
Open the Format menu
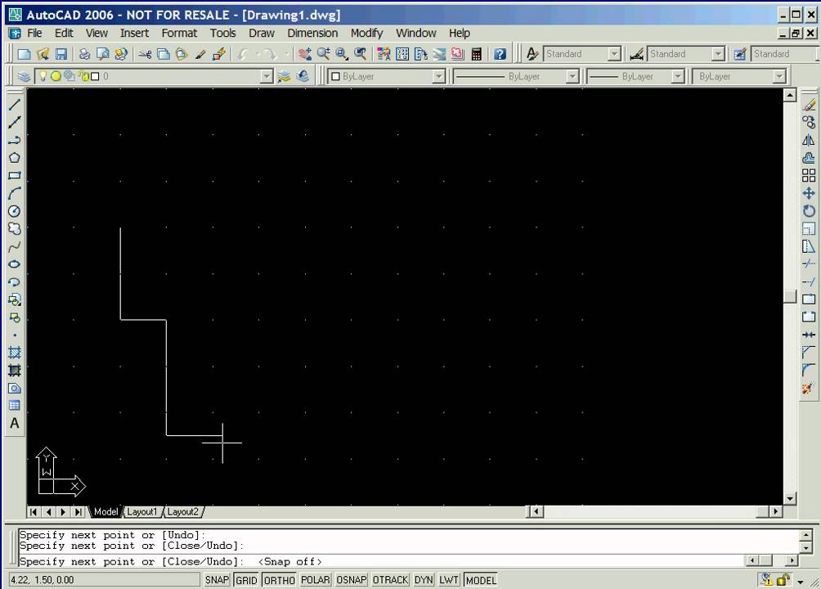tap(179, 33)
